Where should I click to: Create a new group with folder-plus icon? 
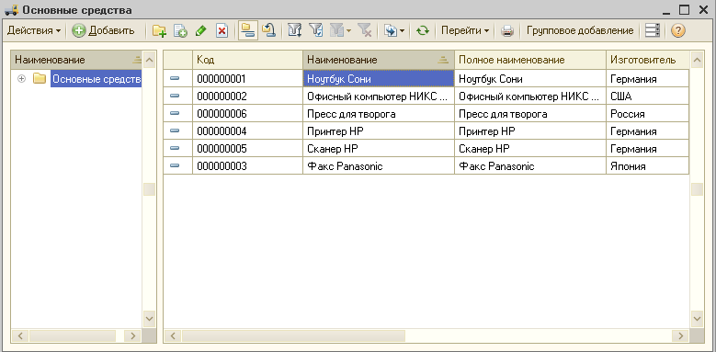(159, 31)
